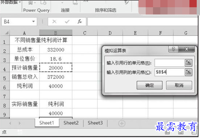Select row 5 header
200x138 pixels.
click(5, 77)
